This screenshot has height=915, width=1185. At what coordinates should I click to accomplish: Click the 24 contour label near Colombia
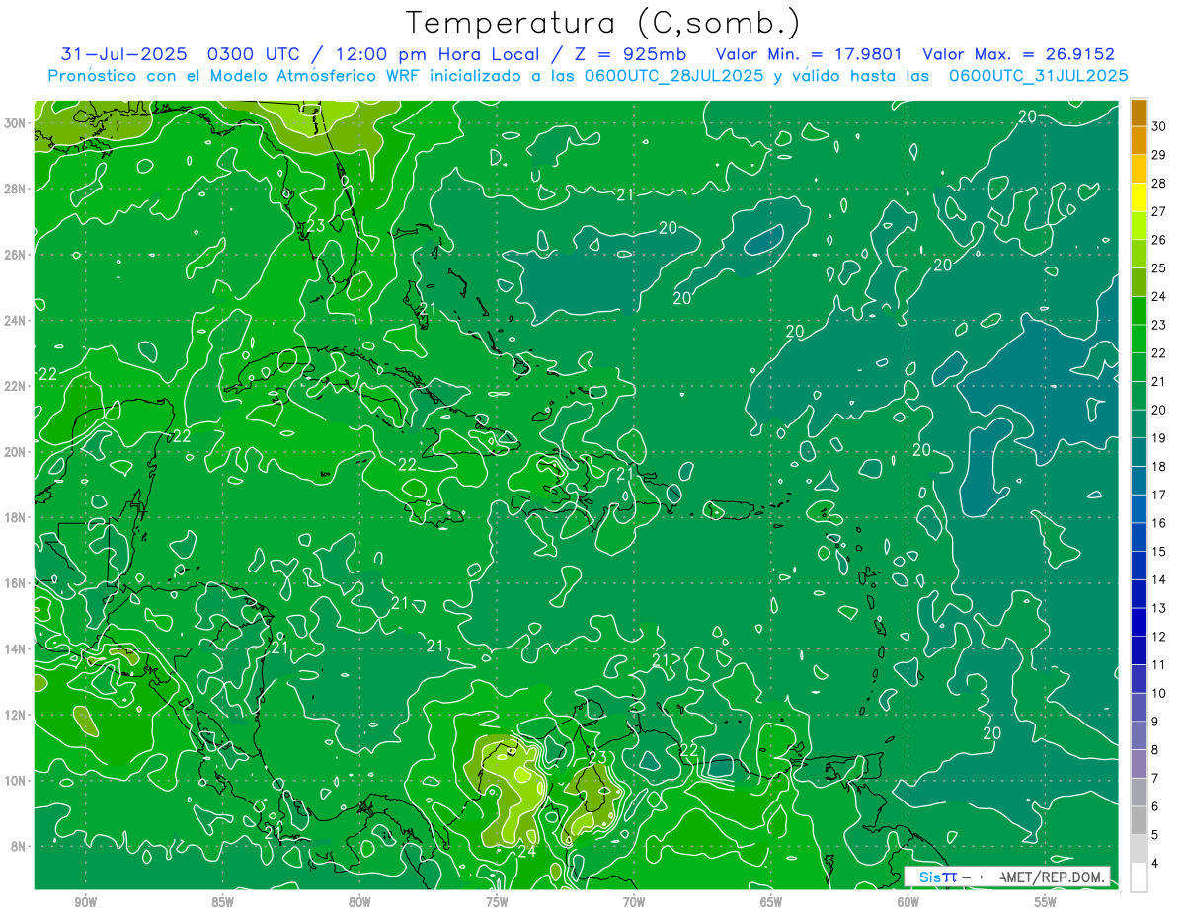click(x=526, y=851)
